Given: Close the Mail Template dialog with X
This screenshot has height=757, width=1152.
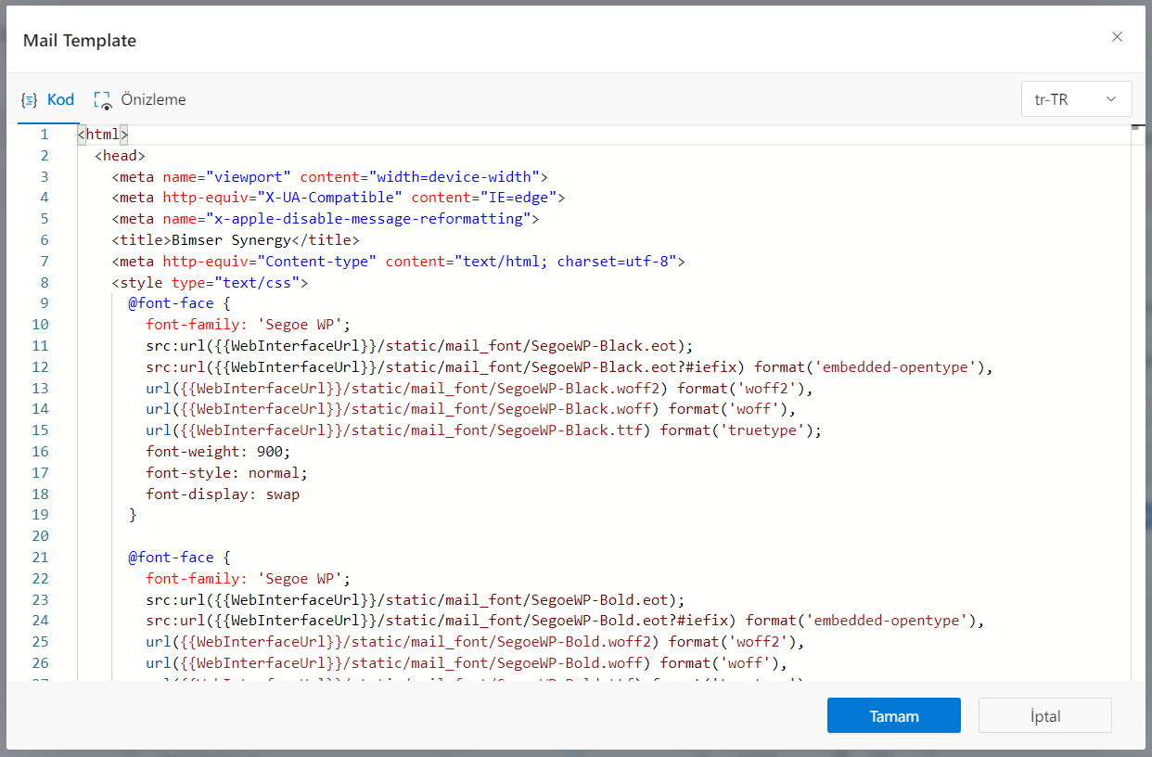Looking at the screenshot, I should coord(1117,37).
